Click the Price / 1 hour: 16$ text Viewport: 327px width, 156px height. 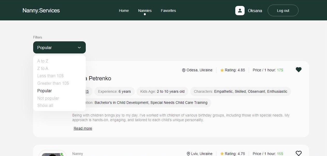(268, 154)
